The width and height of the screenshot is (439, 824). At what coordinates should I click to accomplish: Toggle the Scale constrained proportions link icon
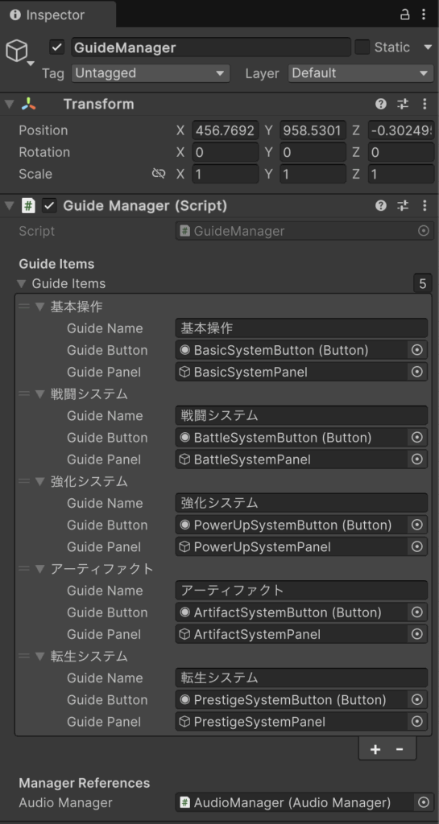pyautogui.click(x=158, y=174)
